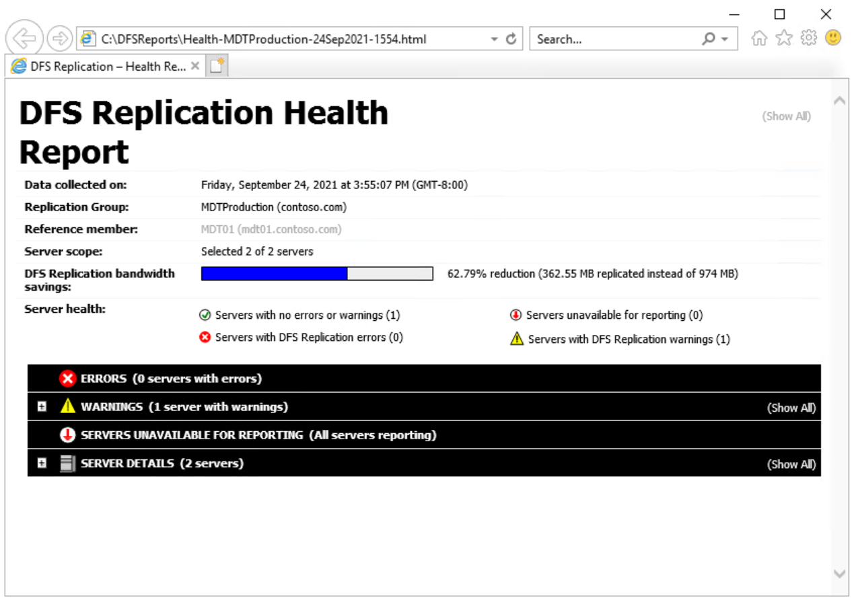
Task: Close the DFS Replication tab
Action: tap(195, 66)
